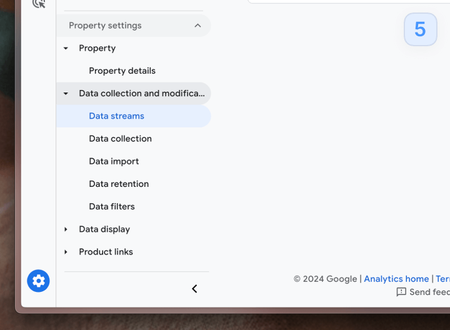
Task: Select Data streams menu item
Action: (116, 116)
